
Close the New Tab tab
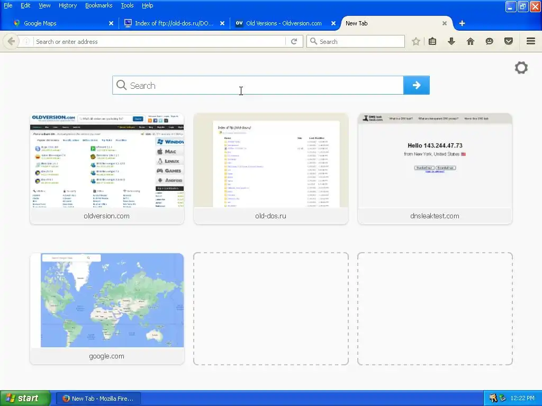pos(445,23)
